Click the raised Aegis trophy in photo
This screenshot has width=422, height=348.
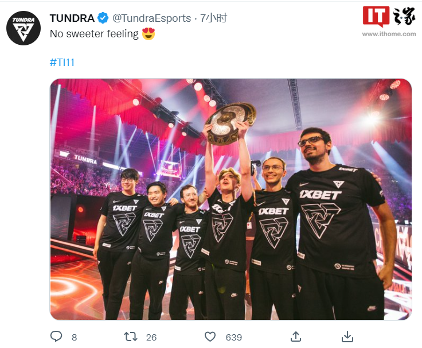point(230,123)
